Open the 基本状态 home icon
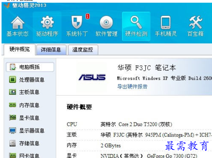The width and height of the screenshot is (212, 158). (18, 22)
